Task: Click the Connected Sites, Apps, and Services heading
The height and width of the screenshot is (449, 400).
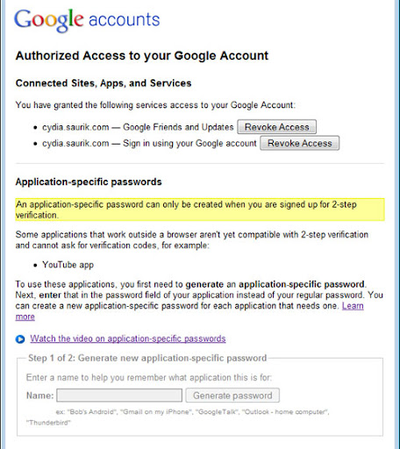Action: [104, 83]
